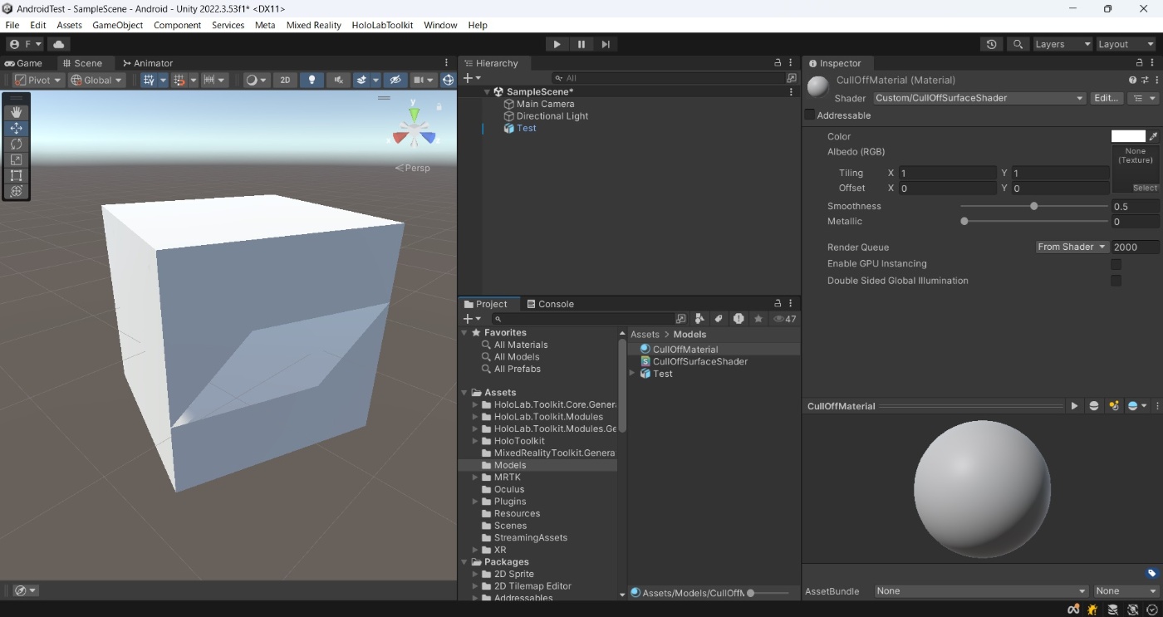Open the HoloLabToolkit menu
This screenshot has width=1163, height=617.
[x=382, y=25]
